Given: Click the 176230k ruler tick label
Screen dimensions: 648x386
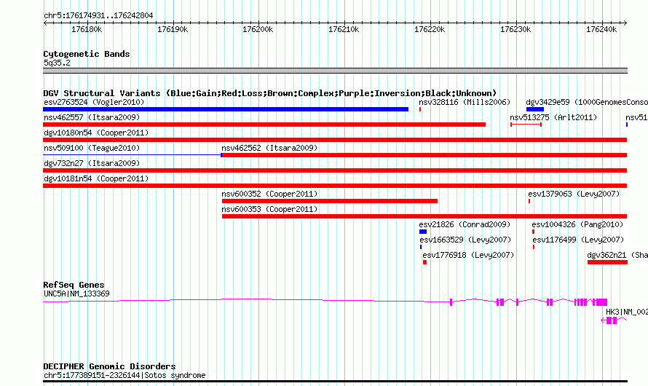Looking at the screenshot, I should tap(515, 29).
